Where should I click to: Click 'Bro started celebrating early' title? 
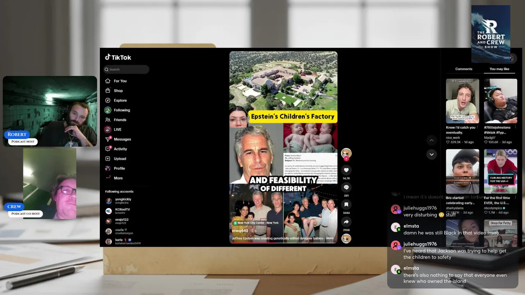(461, 200)
